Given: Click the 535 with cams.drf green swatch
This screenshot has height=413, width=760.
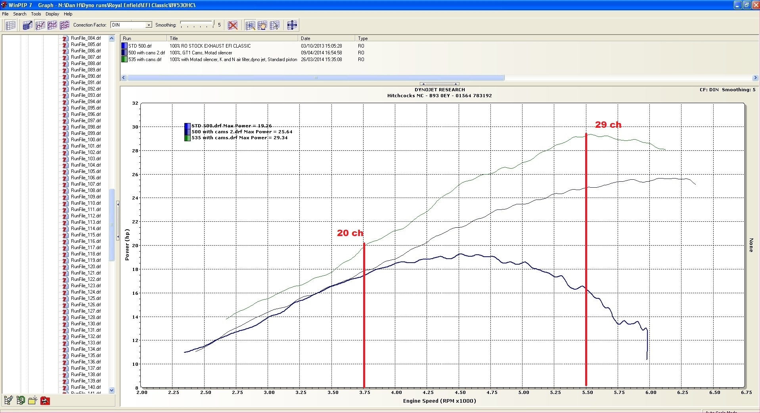Looking at the screenshot, I should click(x=124, y=60).
